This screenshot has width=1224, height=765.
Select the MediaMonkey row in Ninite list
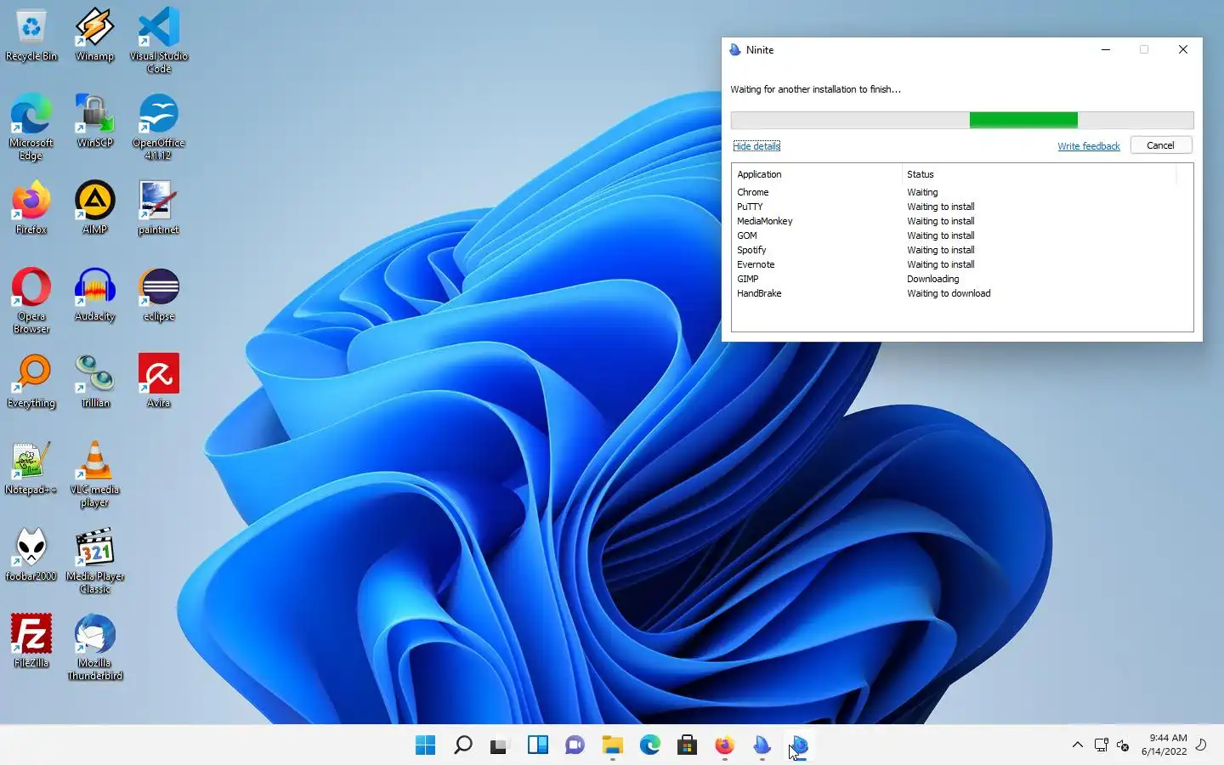(962, 221)
